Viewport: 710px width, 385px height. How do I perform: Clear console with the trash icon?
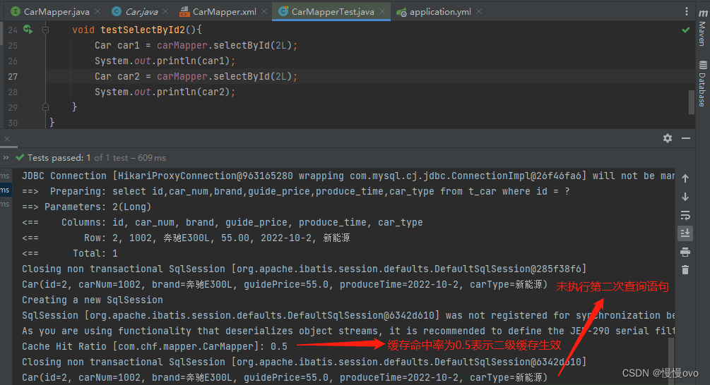685,270
